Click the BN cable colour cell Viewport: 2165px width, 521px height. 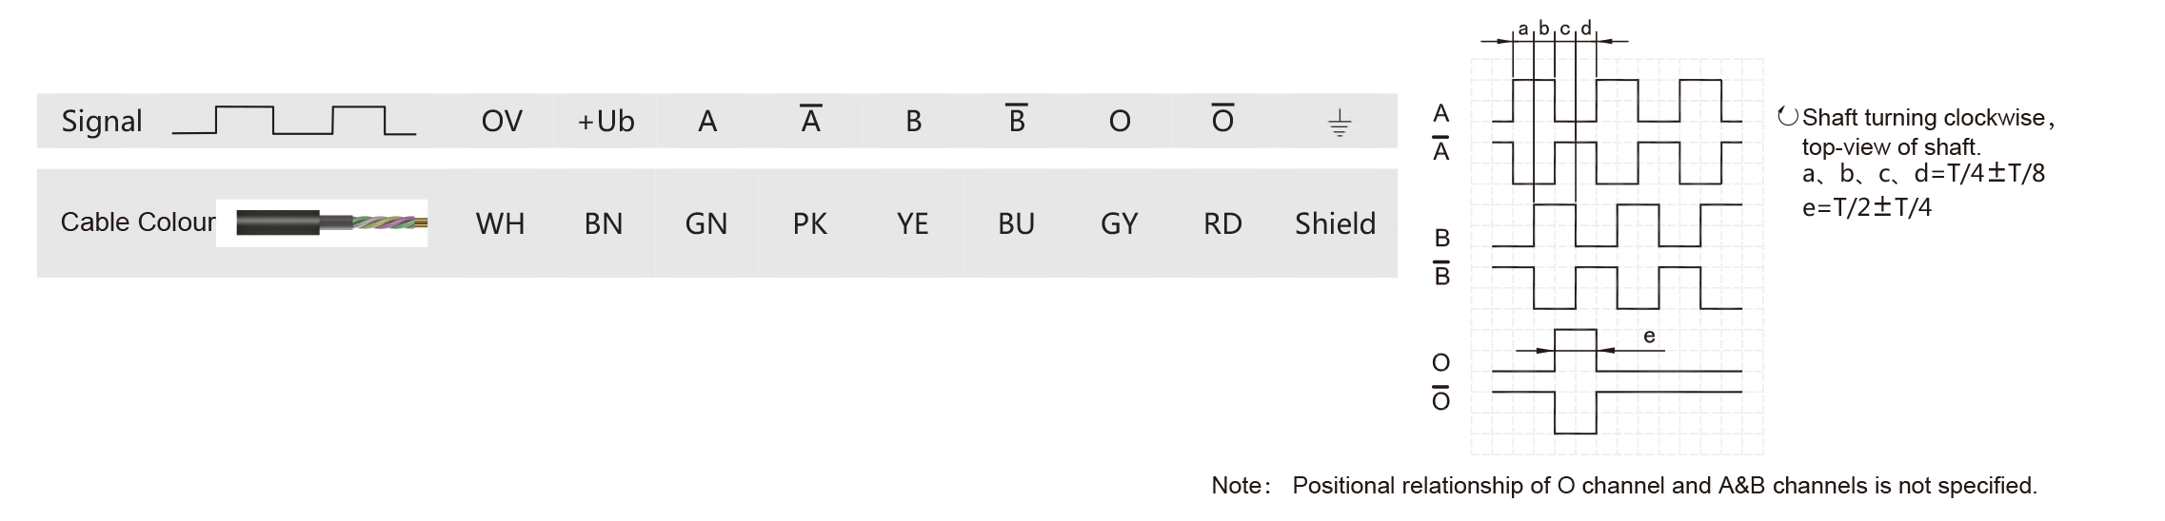coord(605,223)
